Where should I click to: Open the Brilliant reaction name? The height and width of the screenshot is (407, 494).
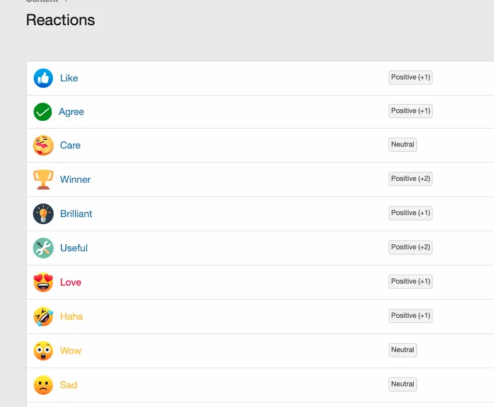tap(76, 214)
